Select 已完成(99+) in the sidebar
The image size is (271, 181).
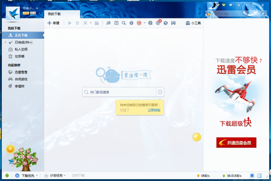[x=23, y=42]
